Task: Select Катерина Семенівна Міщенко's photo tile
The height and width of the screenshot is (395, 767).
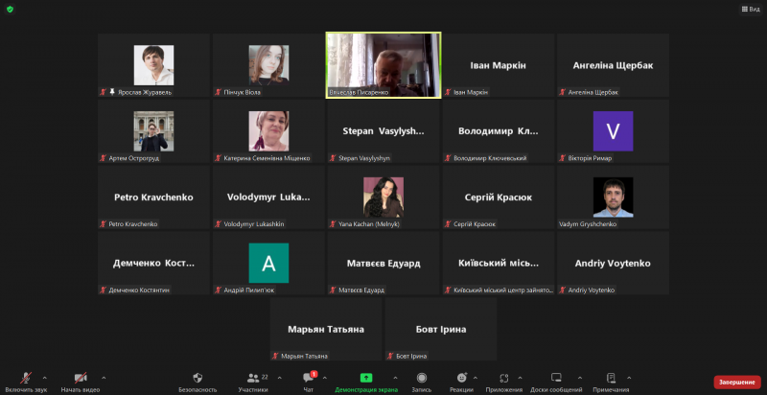Action: [x=268, y=131]
